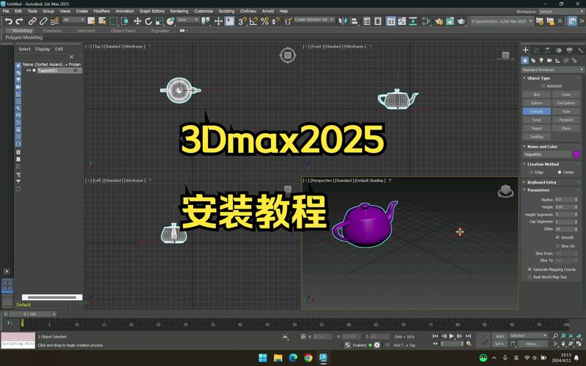Toggle Auto Key animation mode

point(500,336)
